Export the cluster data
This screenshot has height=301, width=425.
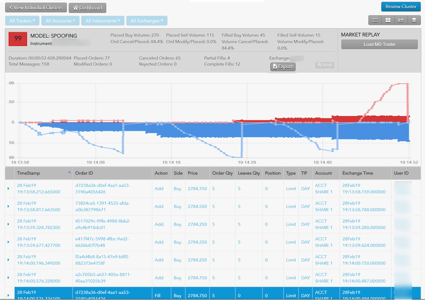point(282,67)
